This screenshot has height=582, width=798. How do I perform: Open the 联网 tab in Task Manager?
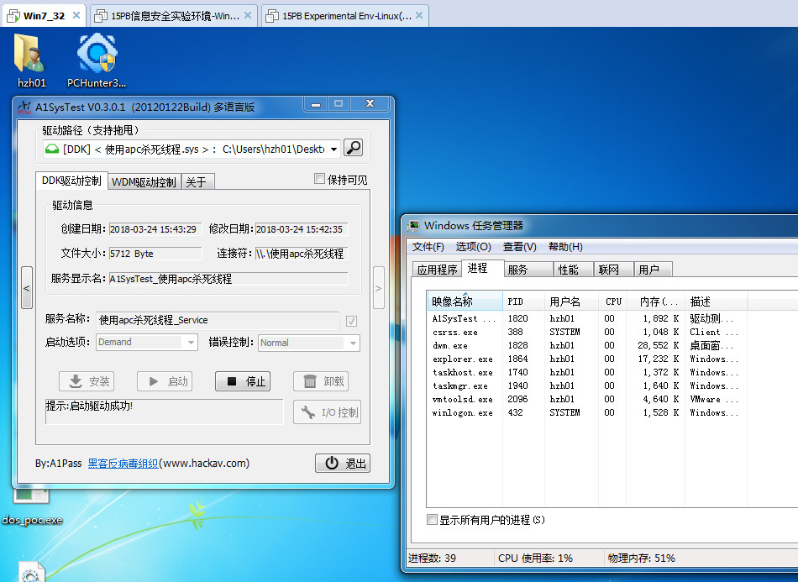click(613, 270)
